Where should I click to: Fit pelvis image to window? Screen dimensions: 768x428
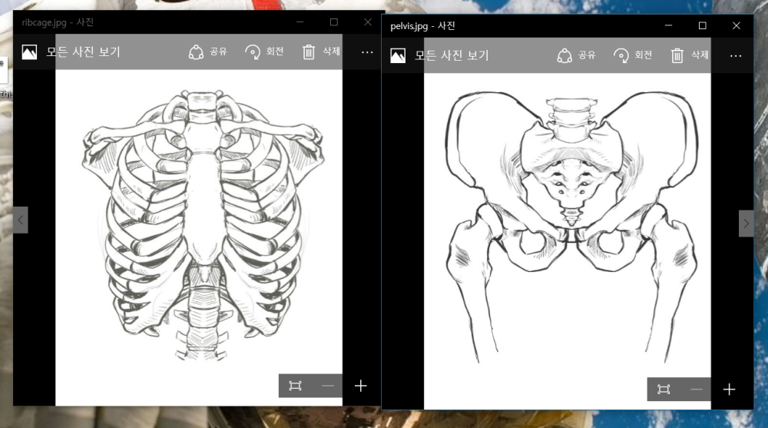coord(664,390)
